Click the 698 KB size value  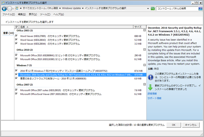pos(138,36)
